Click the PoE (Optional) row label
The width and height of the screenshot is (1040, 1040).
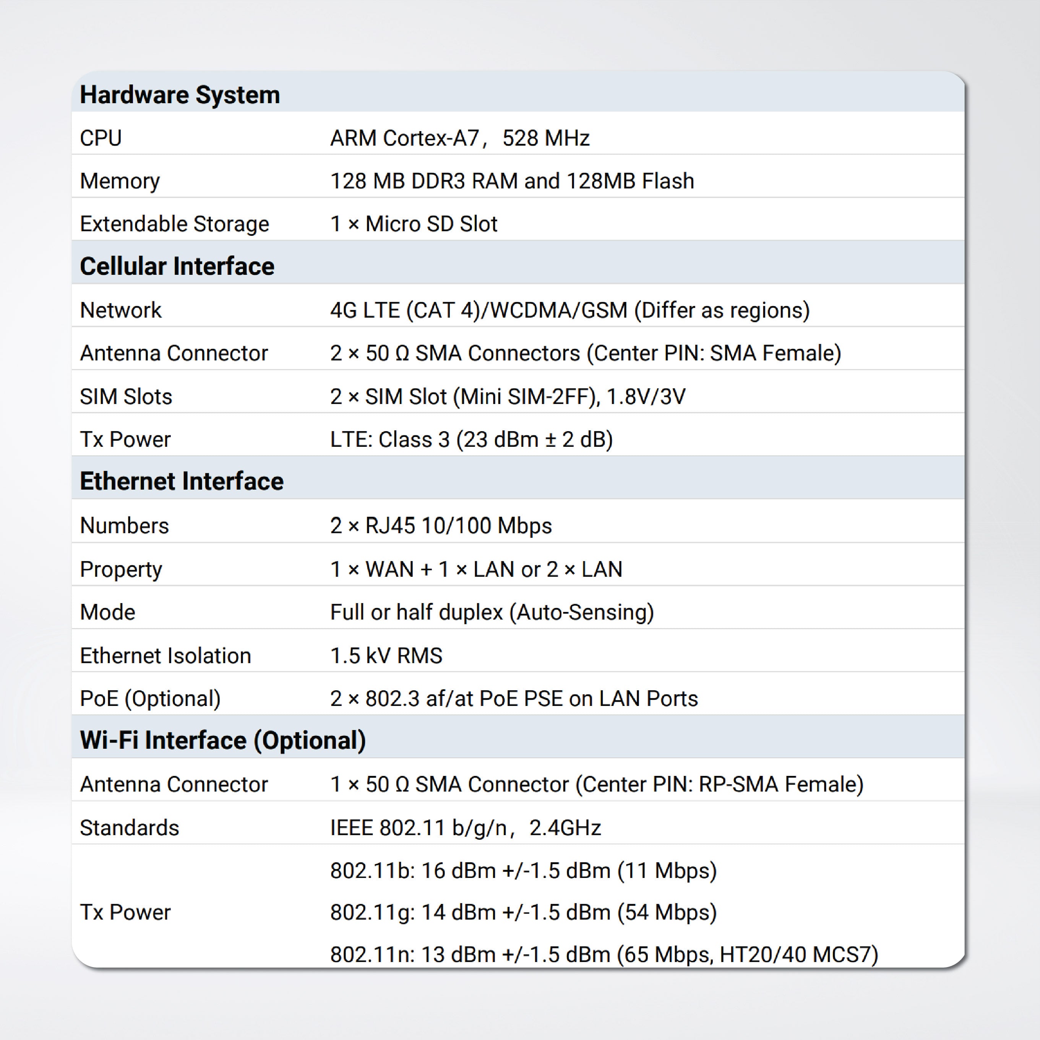[x=150, y=699]
